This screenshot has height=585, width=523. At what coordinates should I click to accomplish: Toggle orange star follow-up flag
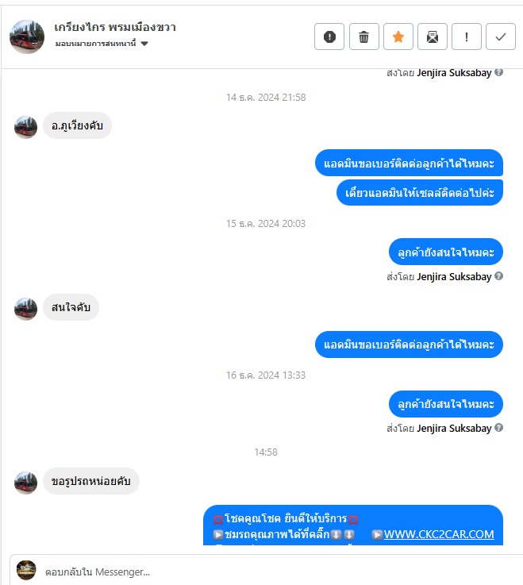(398, 37)
